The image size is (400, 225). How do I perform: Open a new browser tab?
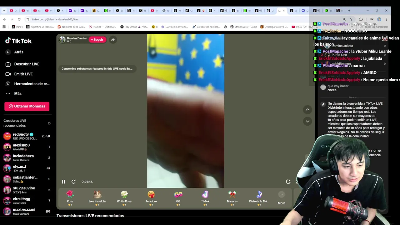[x=349, y=11]
